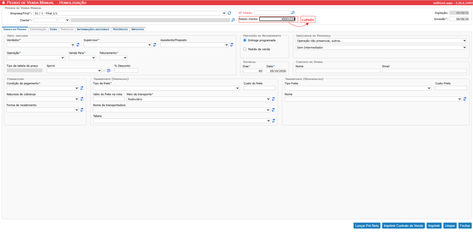
Task: Refresh the Empresa/Filial list icon
Action: click(x=229, y=13)
